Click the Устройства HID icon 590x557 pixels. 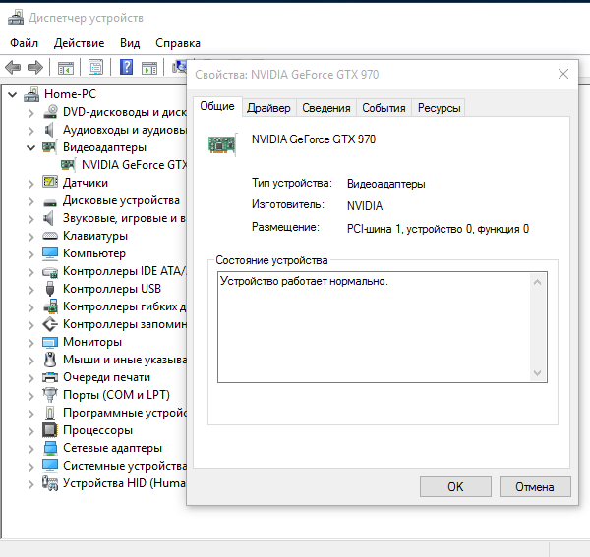[50, 483]
